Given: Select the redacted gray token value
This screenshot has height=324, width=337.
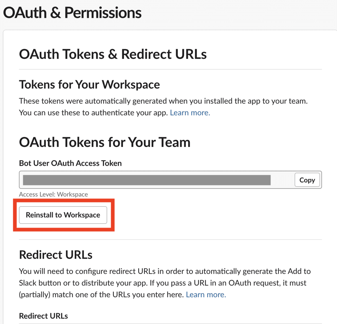Looking at the screenshot, I should [x=147, y=180].
